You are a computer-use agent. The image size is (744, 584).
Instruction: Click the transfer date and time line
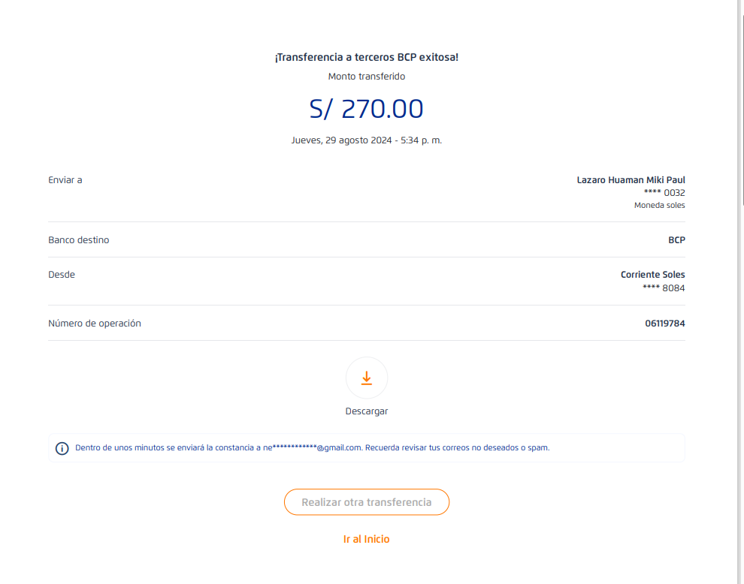367,140
